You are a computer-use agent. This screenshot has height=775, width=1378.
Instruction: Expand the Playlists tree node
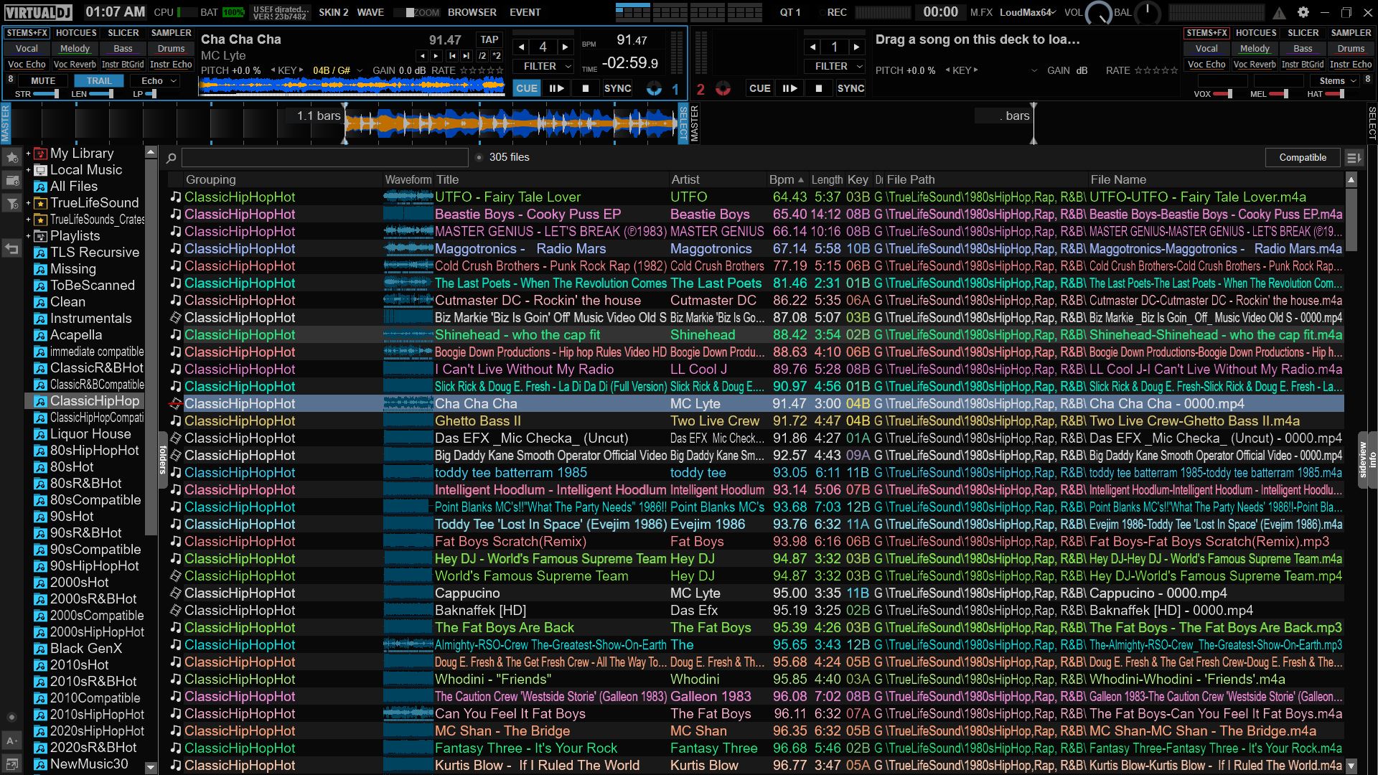point(28,236)
